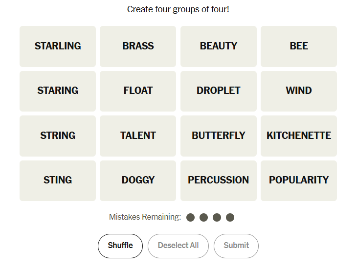Select the DOGGY tile
This screenshot has height=272, width=357.
(x=138, y=181)
